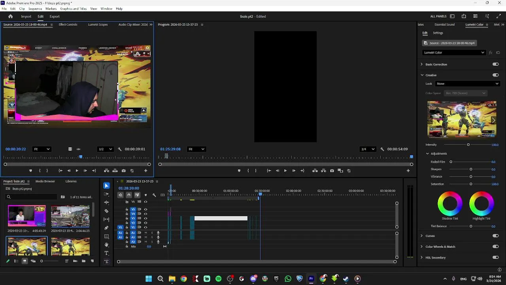506x285 pixels.
Task: Click the ALL PANELS workspace label
Action: [438, 16]
